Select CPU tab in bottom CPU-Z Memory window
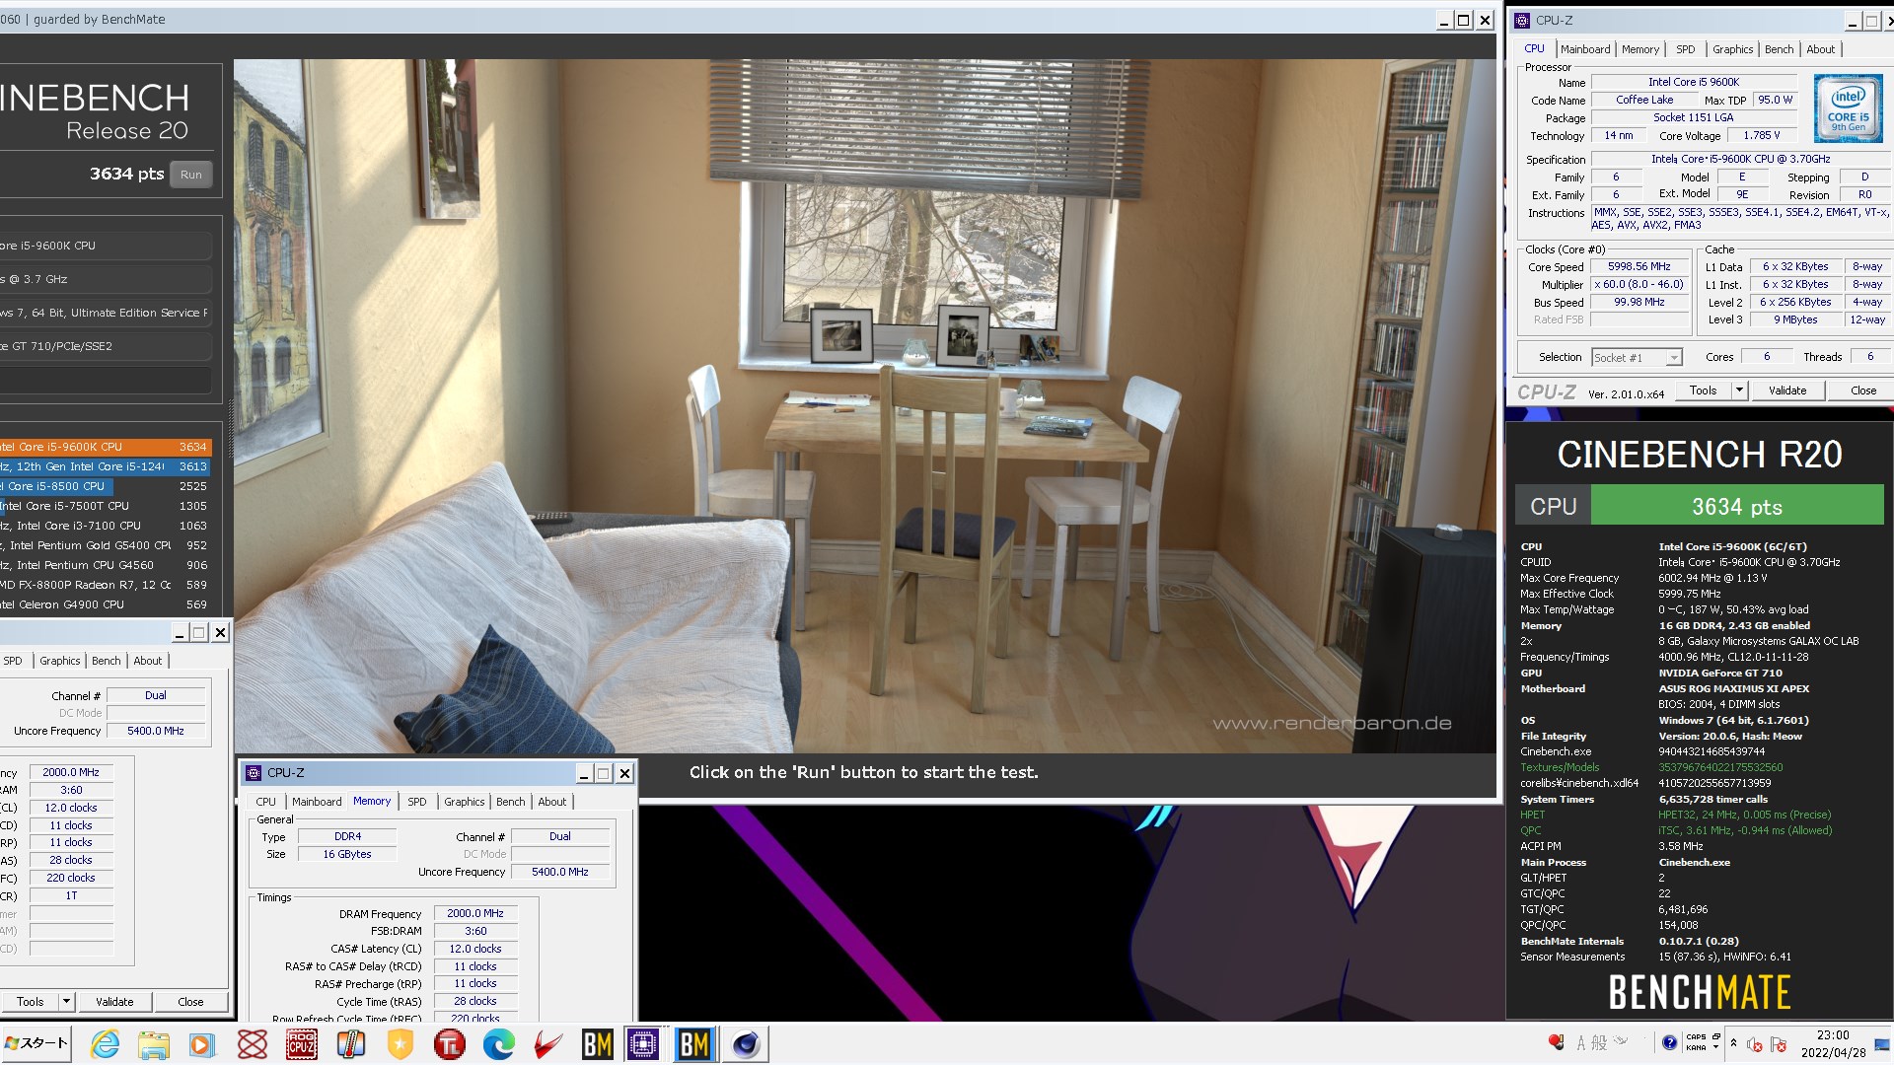Screen dimensions: 1894x1065 pos(266,802)
